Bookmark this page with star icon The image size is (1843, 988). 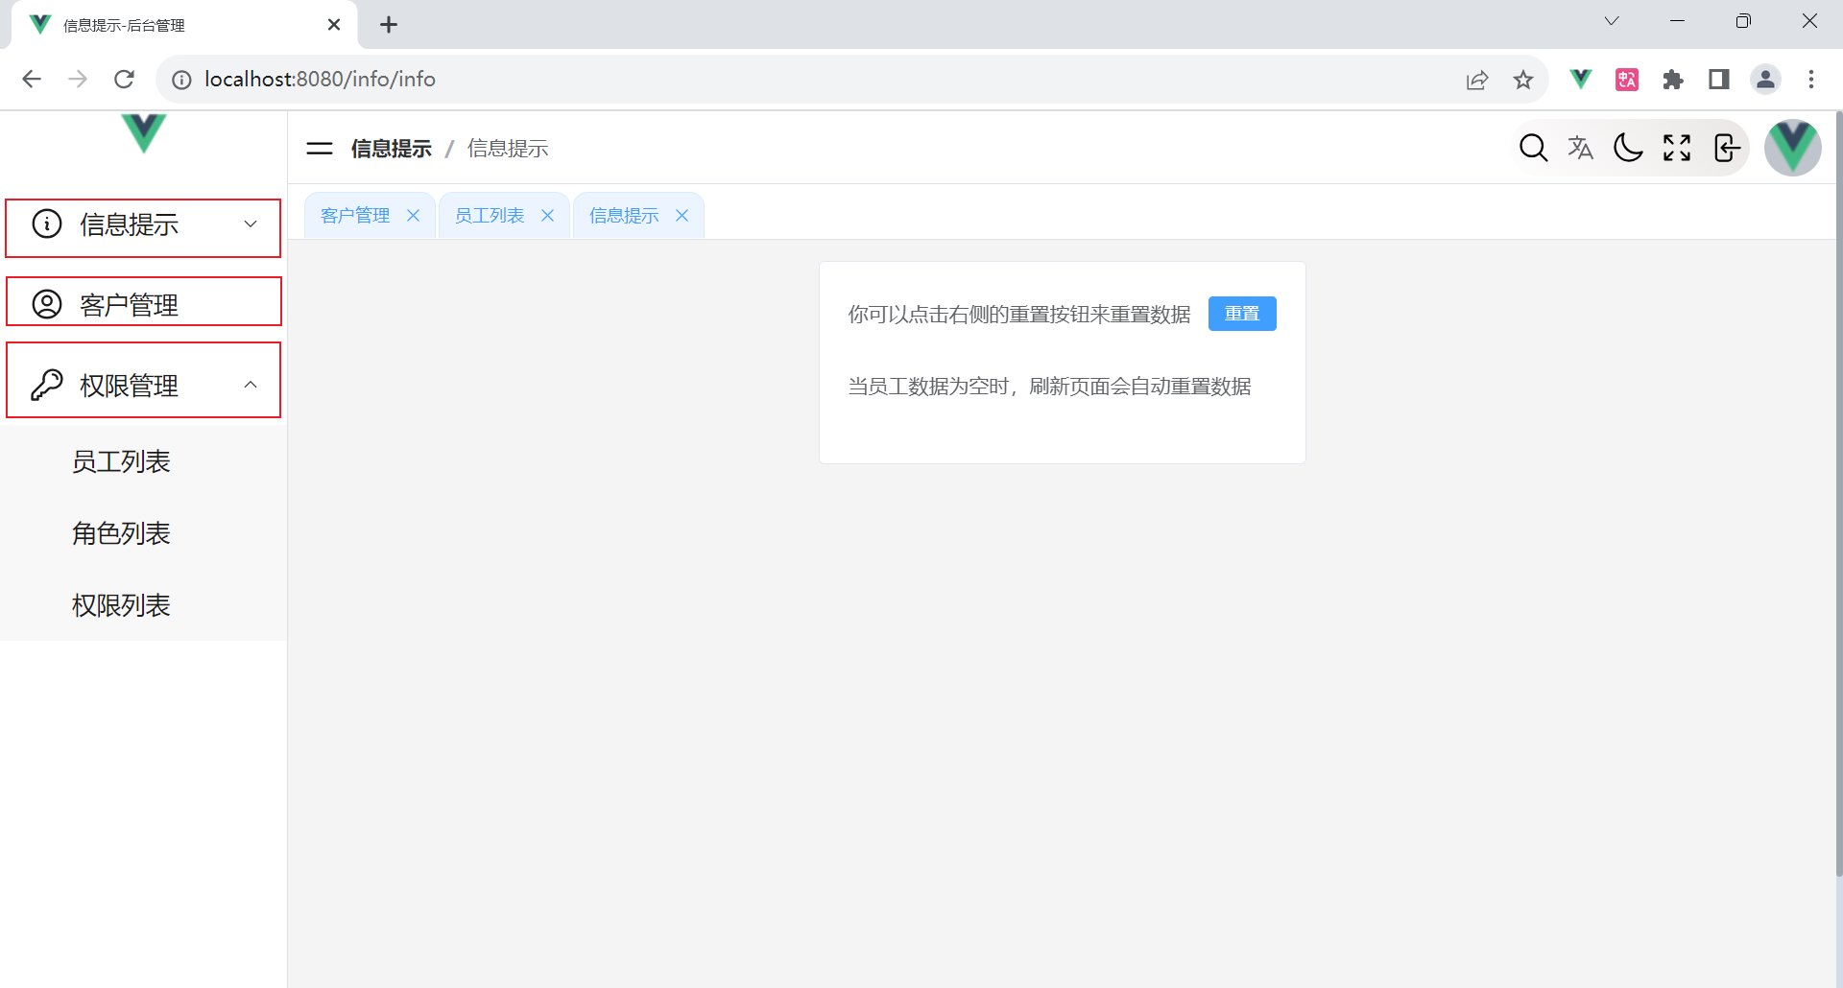click(1523, 80)
